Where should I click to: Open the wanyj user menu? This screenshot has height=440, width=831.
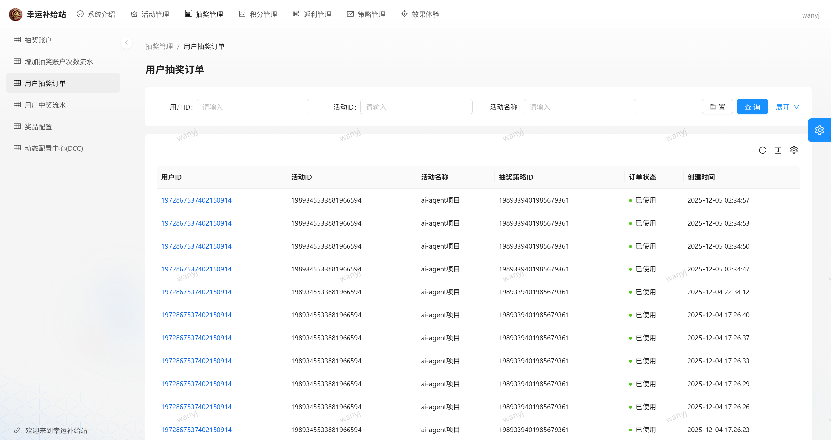click(x=810, y=15)
